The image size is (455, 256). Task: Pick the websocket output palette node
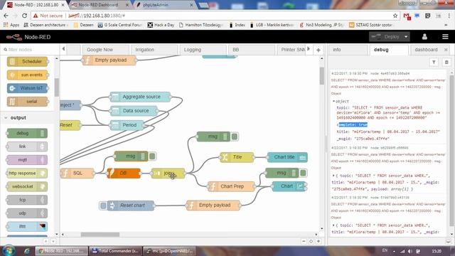(x=27, y=186)
